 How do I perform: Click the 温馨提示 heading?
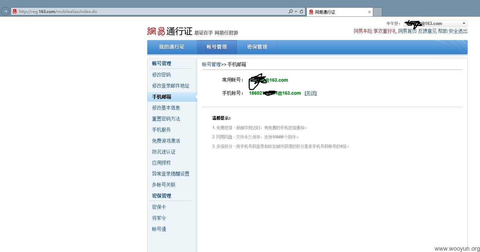pyautogui.click(x=221, y=118)
